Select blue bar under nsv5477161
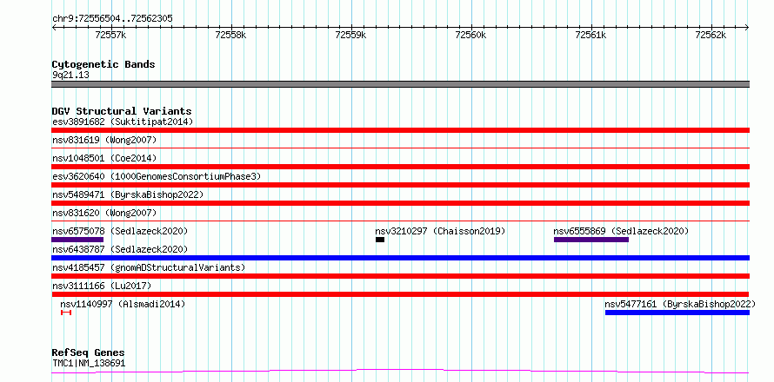Image resolution: width=774 pixels, height=382 pixels. click(x=677, y=313)
